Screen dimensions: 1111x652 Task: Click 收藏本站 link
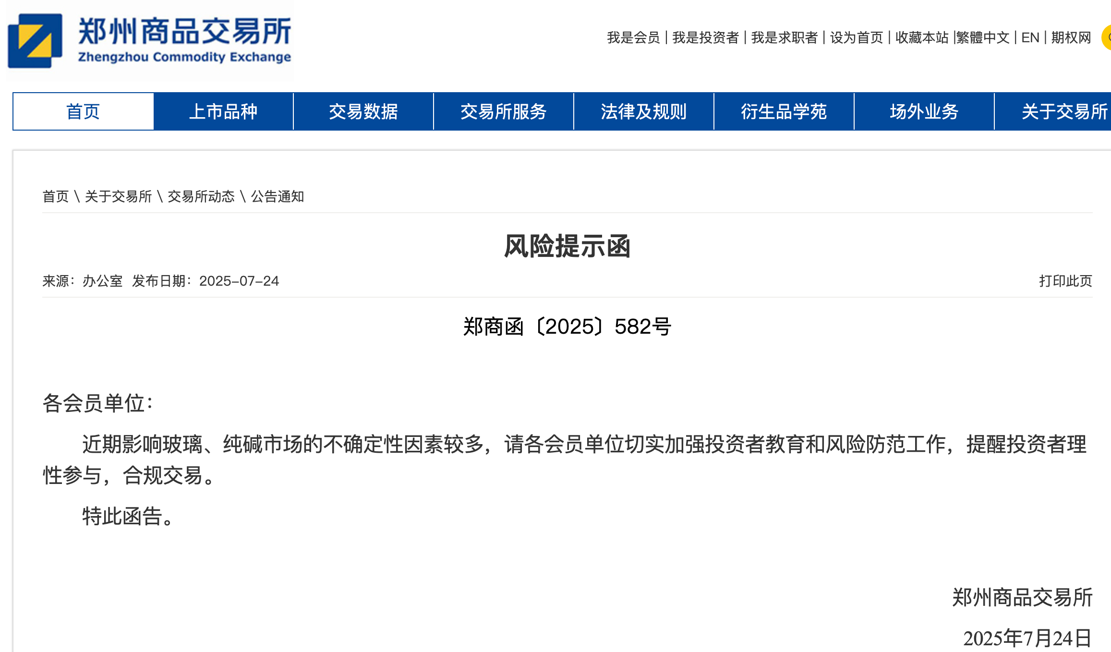[921, 37]
